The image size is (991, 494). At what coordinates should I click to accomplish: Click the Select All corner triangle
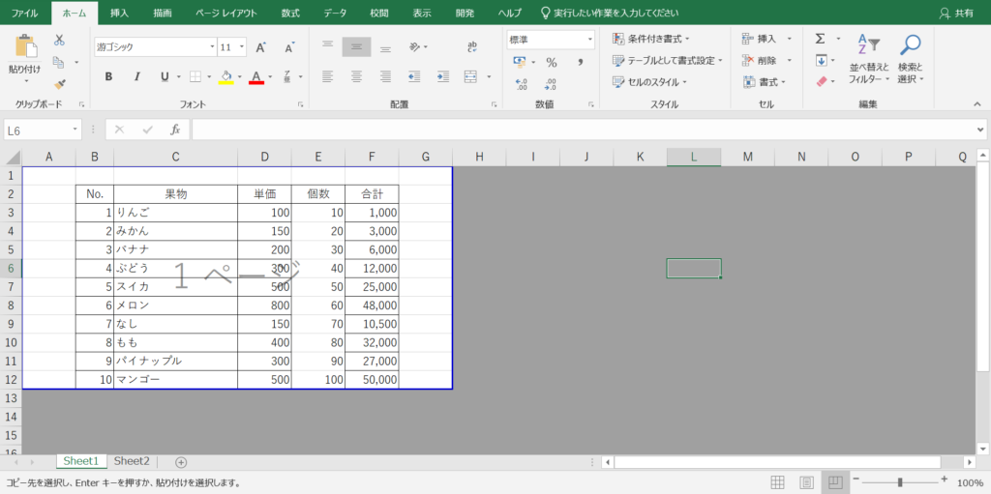(13, 158)
